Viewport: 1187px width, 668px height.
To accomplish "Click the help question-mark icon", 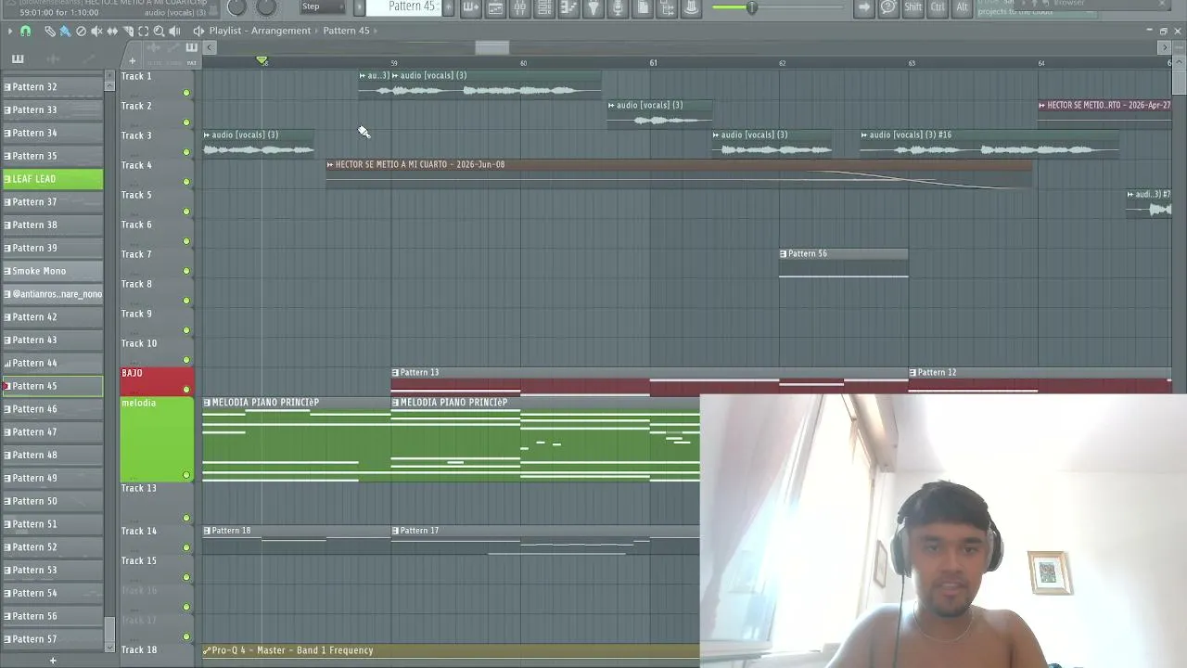I will [x=887, y=7].
